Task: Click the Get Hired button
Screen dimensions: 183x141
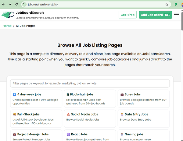Action: tap(127, 15)
